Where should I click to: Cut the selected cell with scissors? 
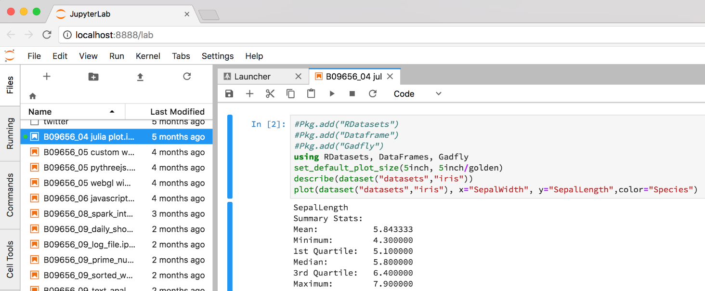(270, 93)
